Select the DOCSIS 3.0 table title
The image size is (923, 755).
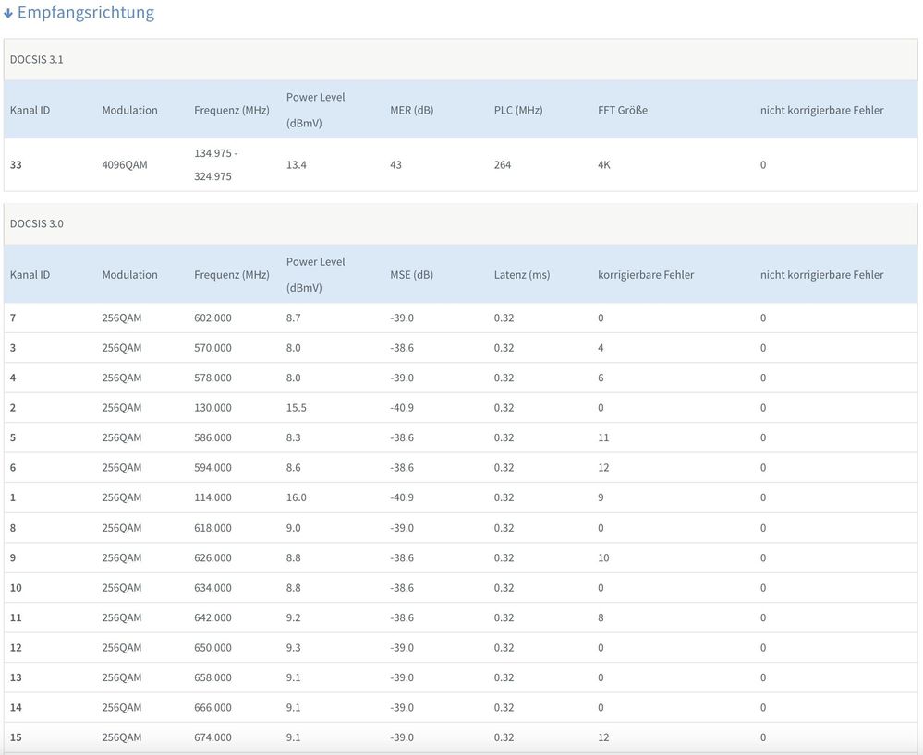tap(36, 223)
